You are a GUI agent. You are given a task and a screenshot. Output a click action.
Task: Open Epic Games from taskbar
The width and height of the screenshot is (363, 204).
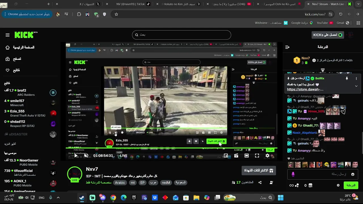pos(134,198)
